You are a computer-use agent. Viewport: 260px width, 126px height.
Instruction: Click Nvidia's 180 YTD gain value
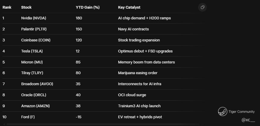click(x=79, y=18)
